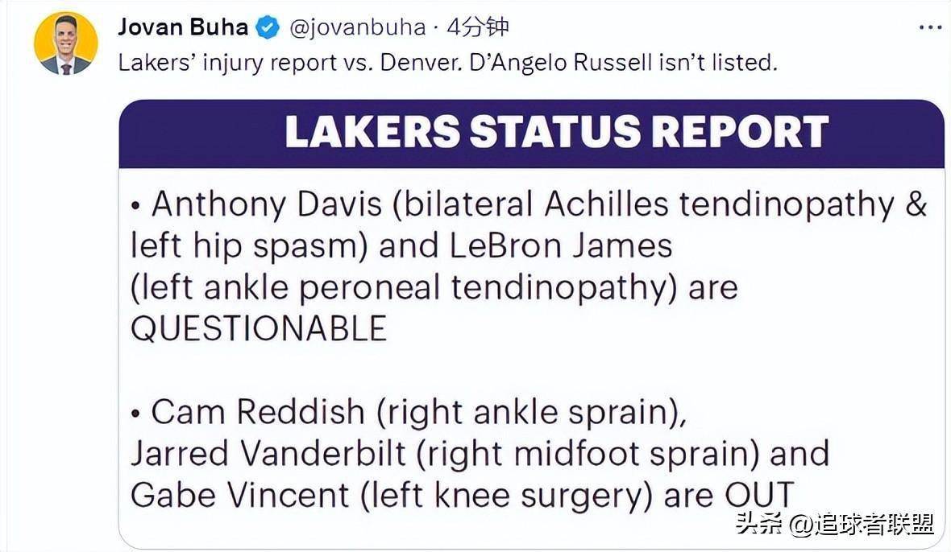Open Jovan Buha's profile avatar
951x552 pixels.
65,43
